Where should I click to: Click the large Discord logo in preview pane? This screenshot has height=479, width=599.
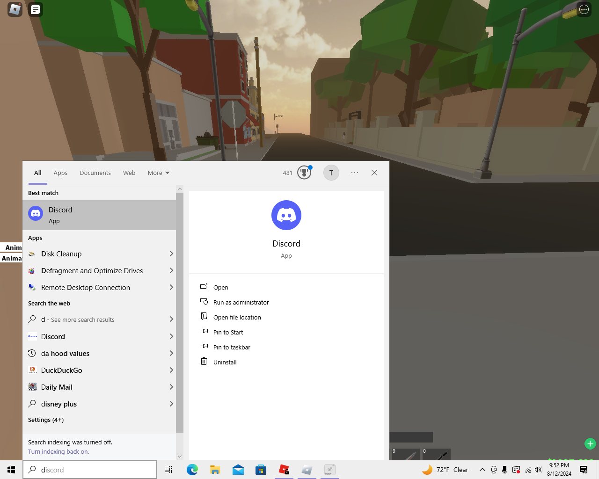pyautogui.click(x=286, y=215)
